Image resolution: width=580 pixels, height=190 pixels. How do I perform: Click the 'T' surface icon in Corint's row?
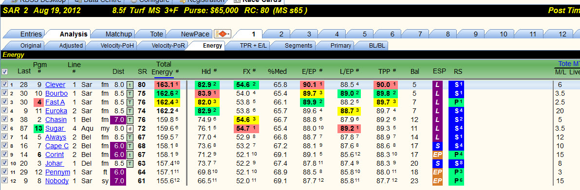pos(130,155)
